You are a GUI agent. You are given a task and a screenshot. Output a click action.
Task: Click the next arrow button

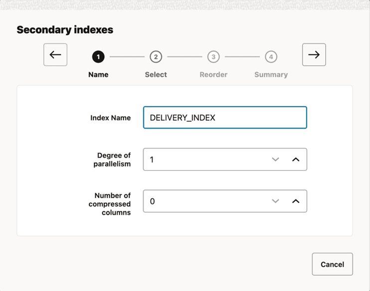click(x=314, y=55)
